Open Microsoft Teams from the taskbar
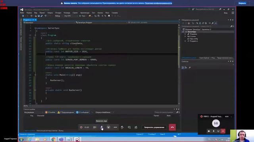Viewport: 254px width, 142px height. tap(61, 139)
